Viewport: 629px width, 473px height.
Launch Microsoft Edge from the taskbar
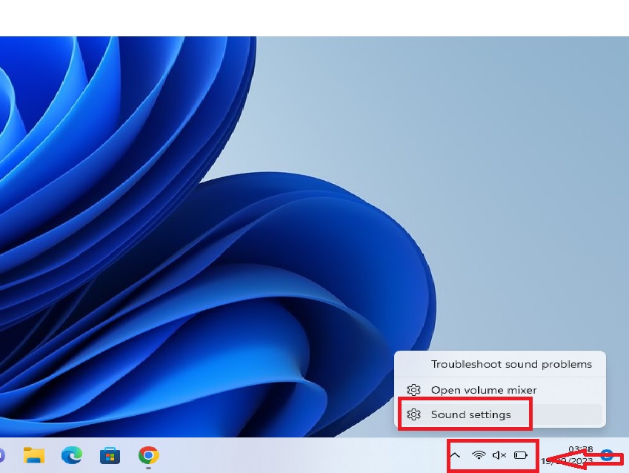pos(72,454)
